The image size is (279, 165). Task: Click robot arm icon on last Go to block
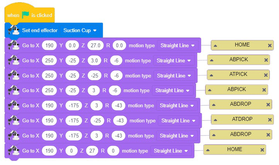tap(14, 151)
